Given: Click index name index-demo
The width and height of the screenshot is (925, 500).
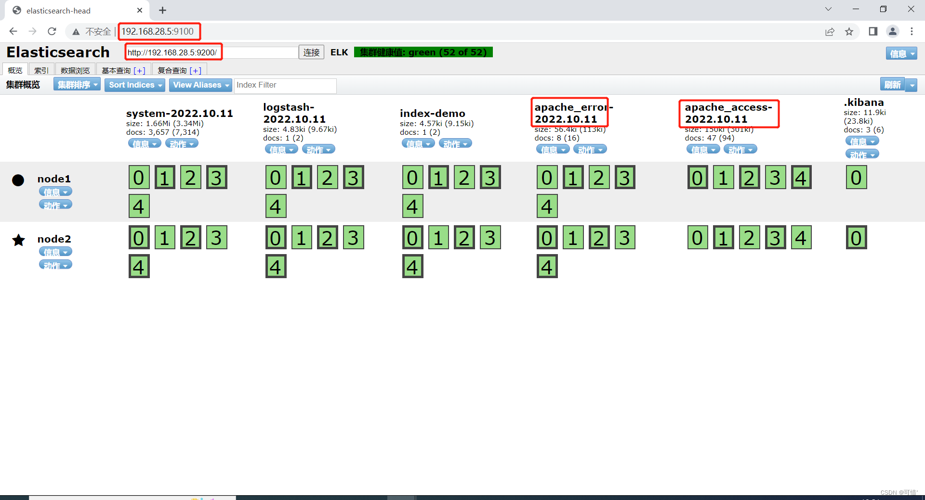Looking at the screenshot, I should click(433, 113).
